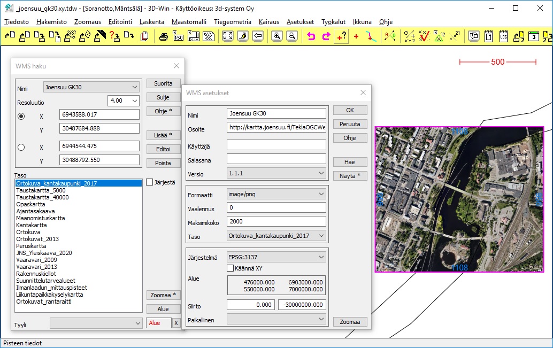Screen dimensions: 553x348
Task: Click the A-B distance measure icon
Action: coord(390,36)
